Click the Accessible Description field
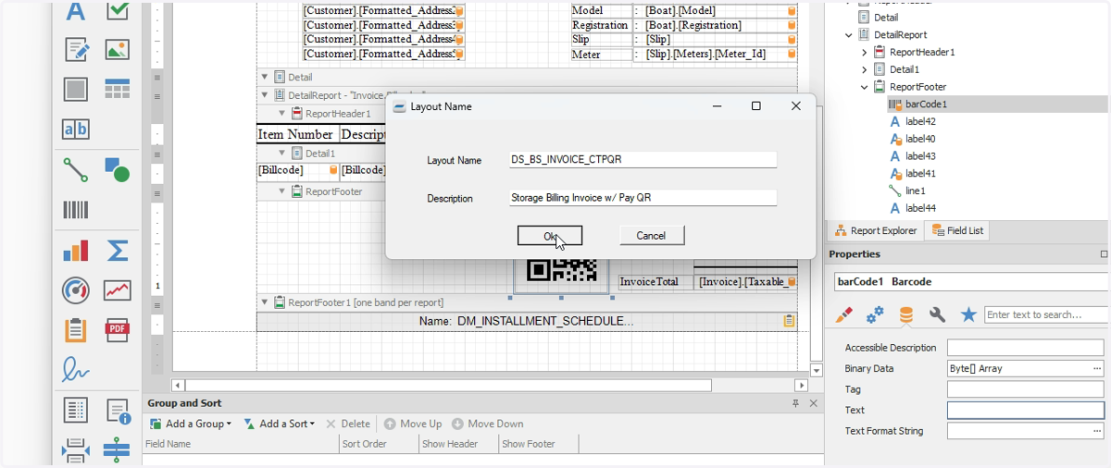Viewport: 1111px width, 468px height. (x=1026, y=348)
